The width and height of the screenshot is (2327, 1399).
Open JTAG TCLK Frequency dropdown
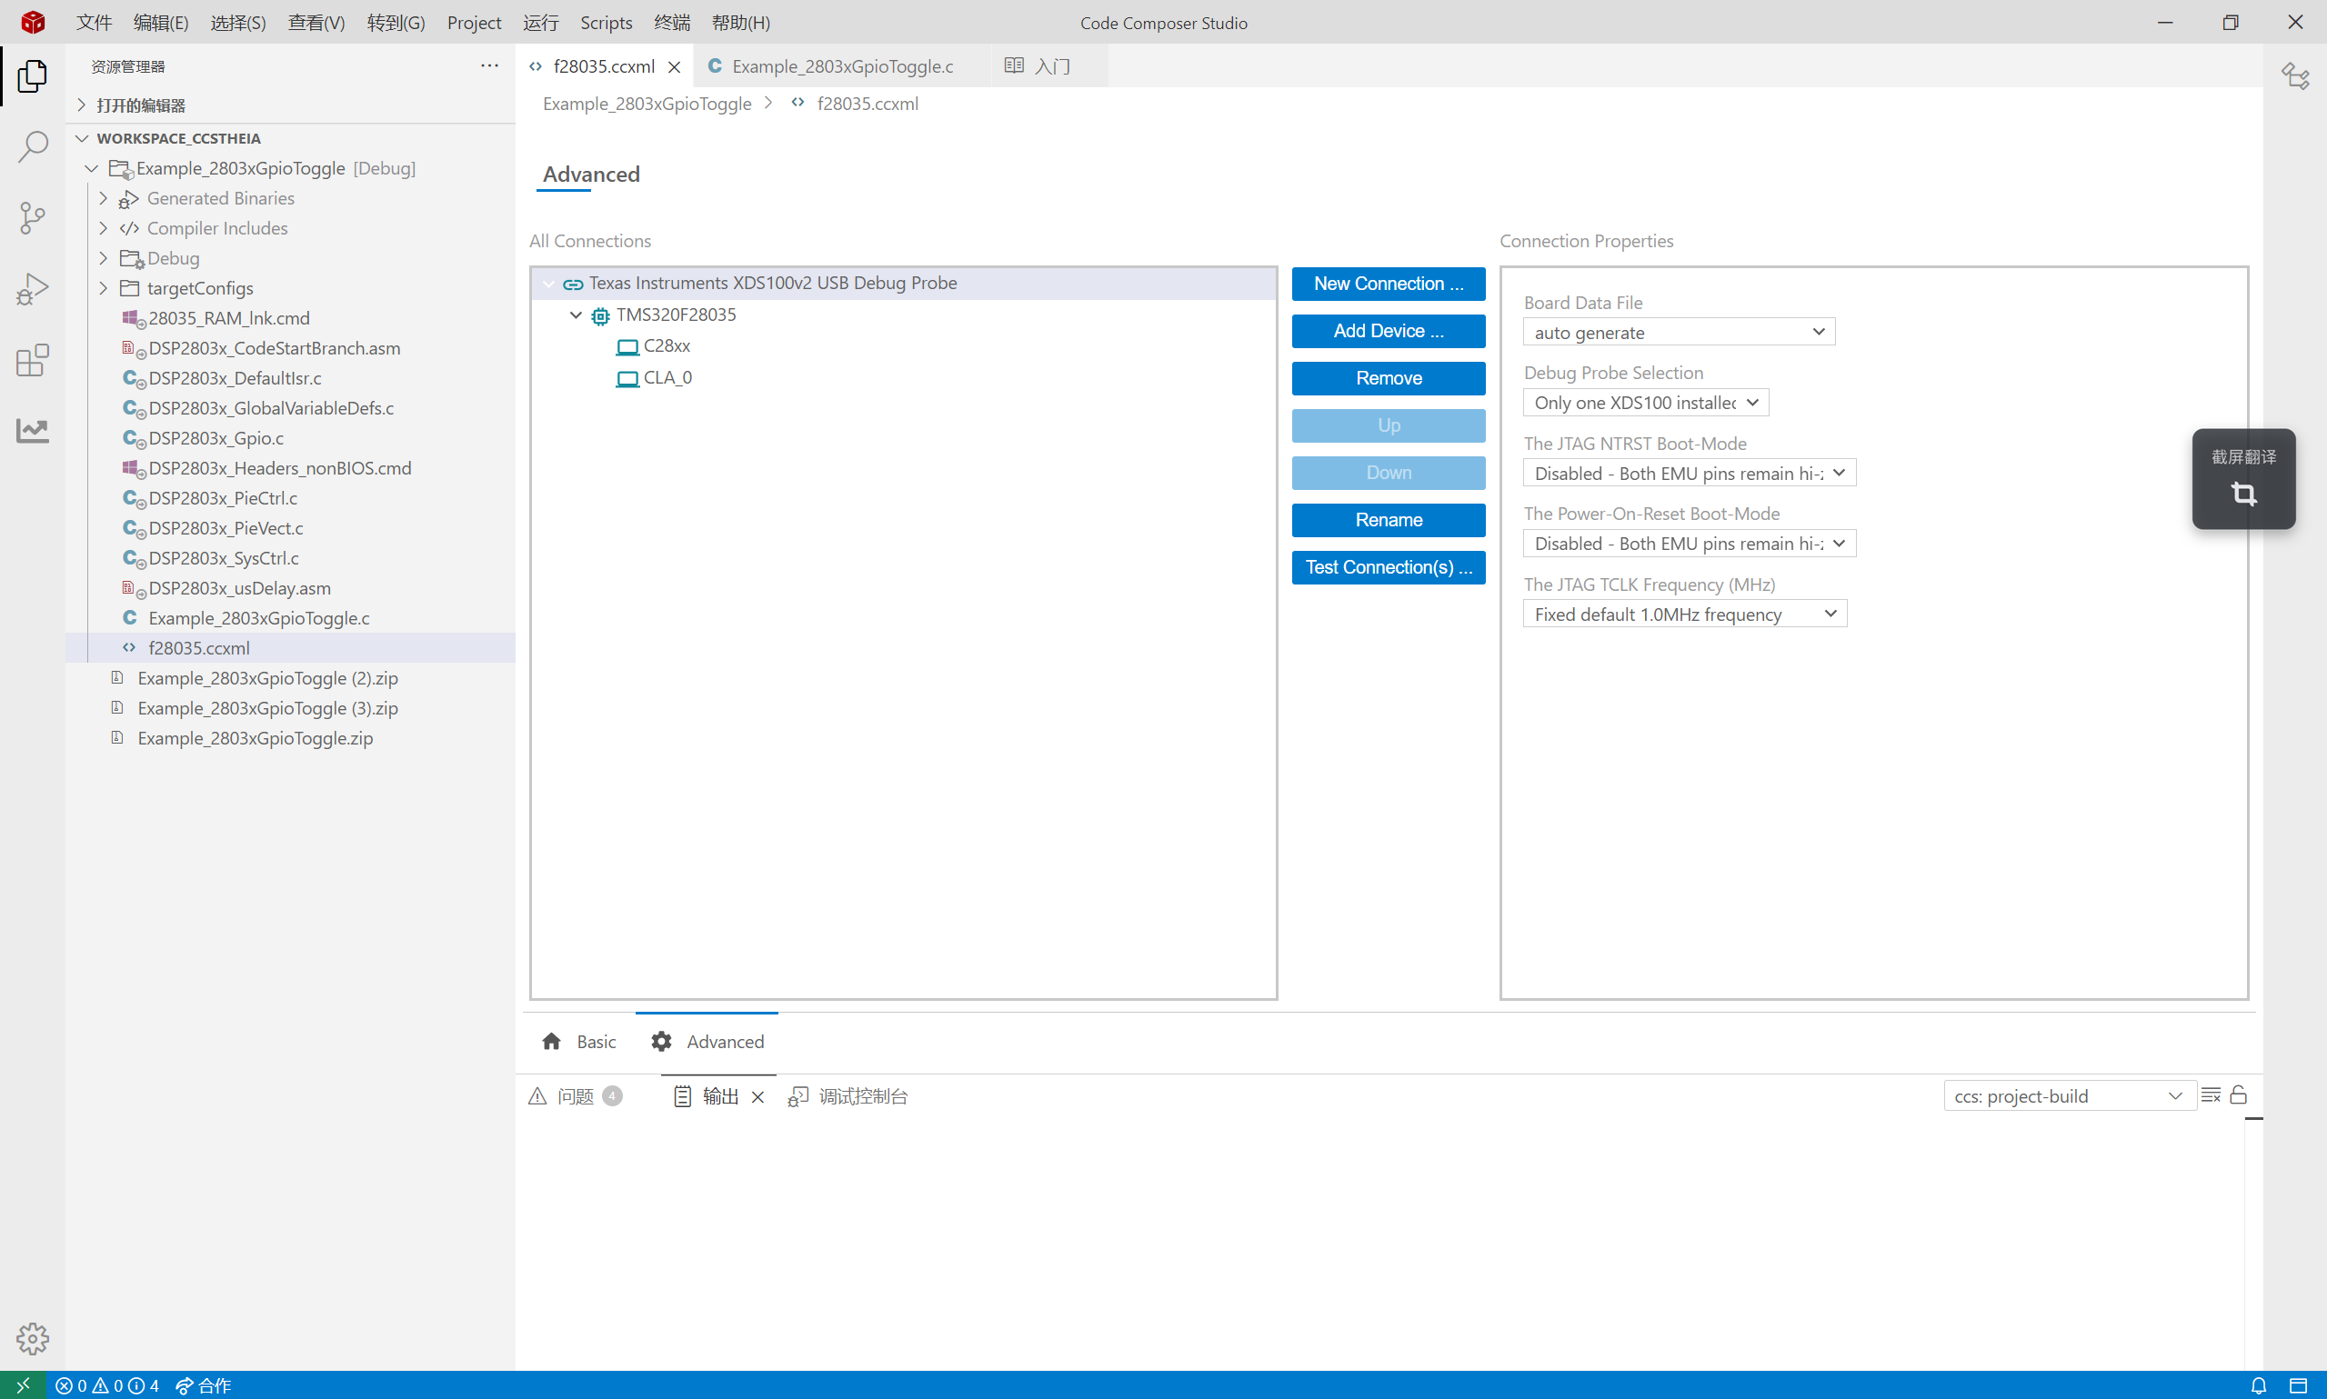tap(1684, 615)
